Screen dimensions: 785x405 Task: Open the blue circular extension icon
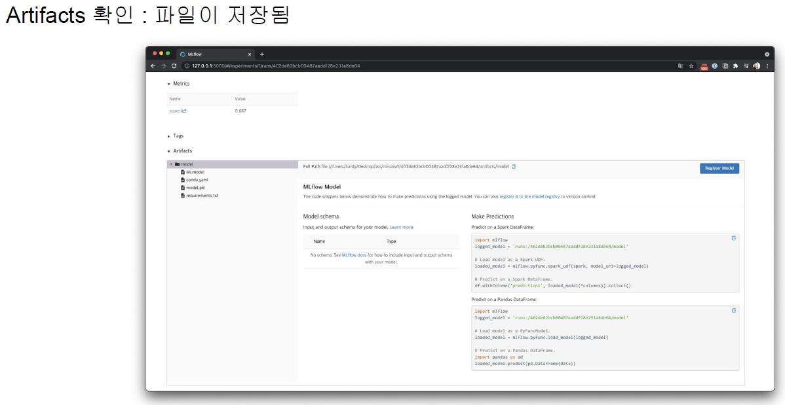pyautogui.click(x=715, y=65)
